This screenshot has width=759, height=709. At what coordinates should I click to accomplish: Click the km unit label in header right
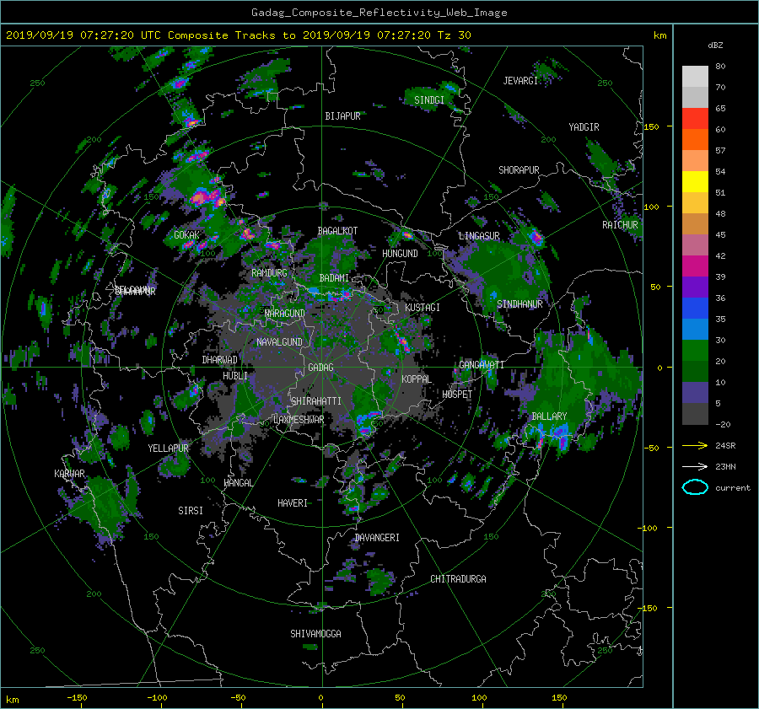[659, 35]
